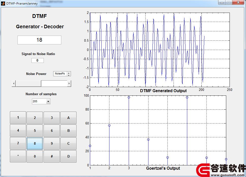Click keypad button 9
246x177 pixels.
tap(52, 143)
